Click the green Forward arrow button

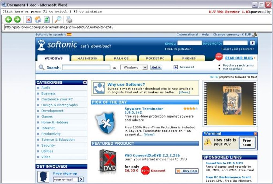(x=17, y=19)
